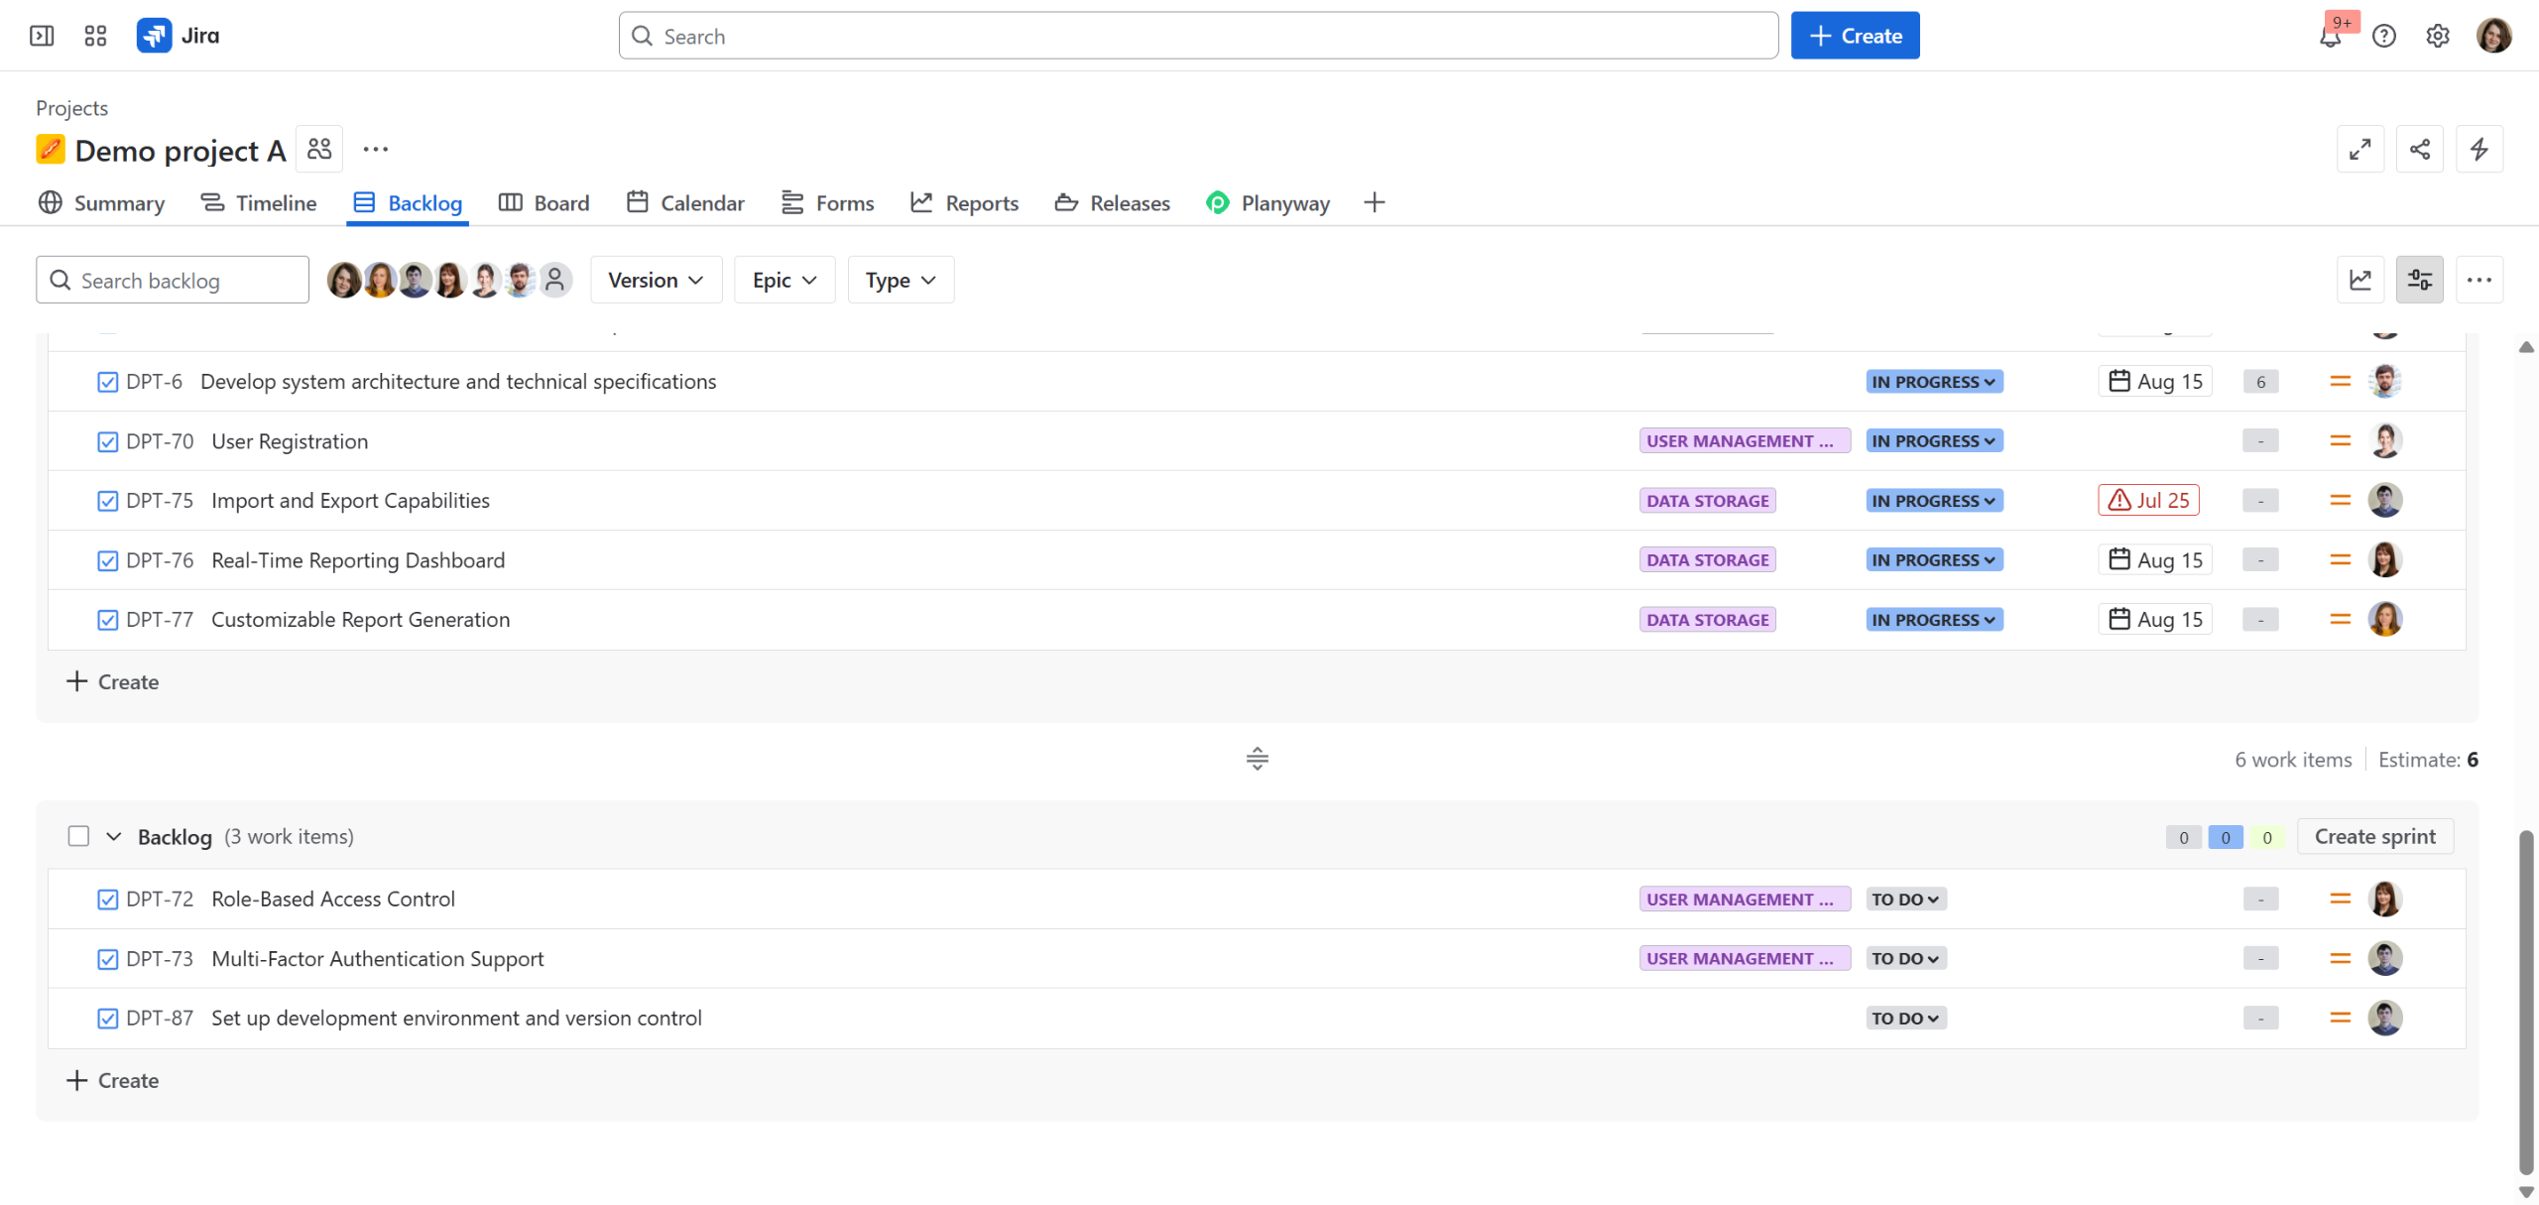
Task: Click DPT-87 work item type checkbox icon
Action: tap(108, 1019)
